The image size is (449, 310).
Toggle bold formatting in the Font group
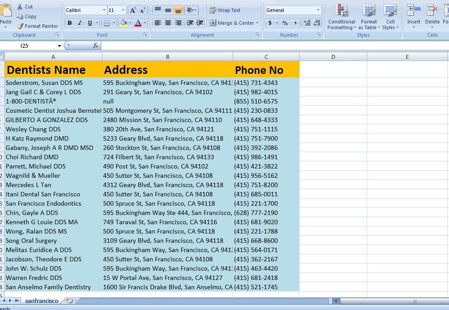(69, 22)
